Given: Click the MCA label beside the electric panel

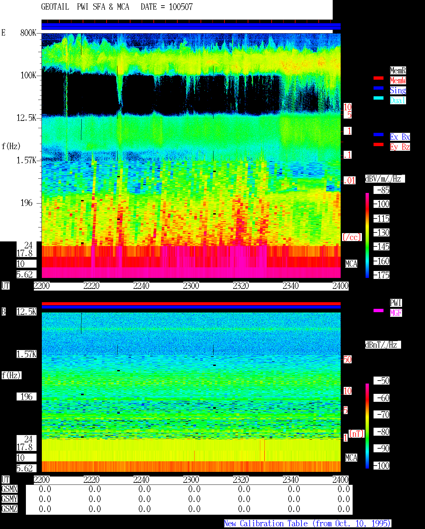Looking at the screenshot, I should [x=351, y=264].
